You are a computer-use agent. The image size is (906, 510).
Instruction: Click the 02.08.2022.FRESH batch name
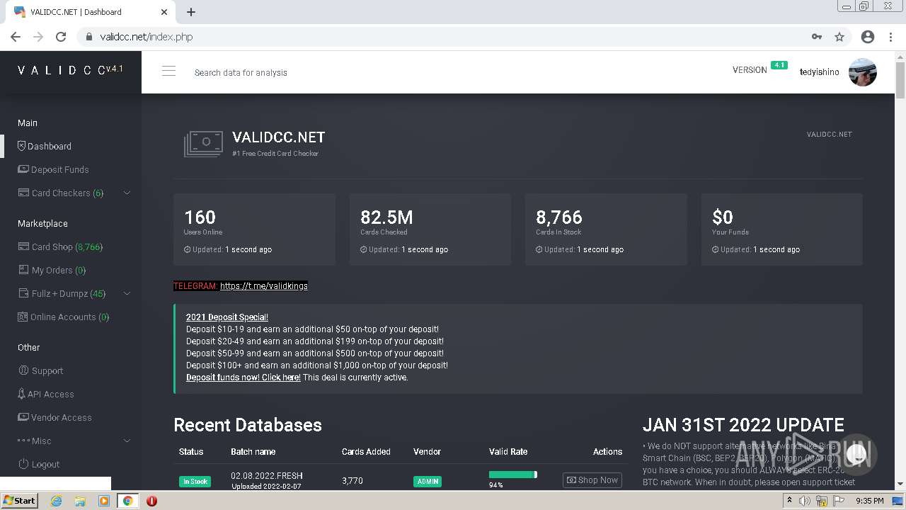pos(266,476)
